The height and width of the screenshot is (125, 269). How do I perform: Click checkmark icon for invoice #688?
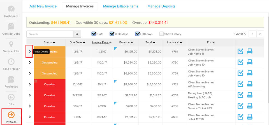point(240,117)
